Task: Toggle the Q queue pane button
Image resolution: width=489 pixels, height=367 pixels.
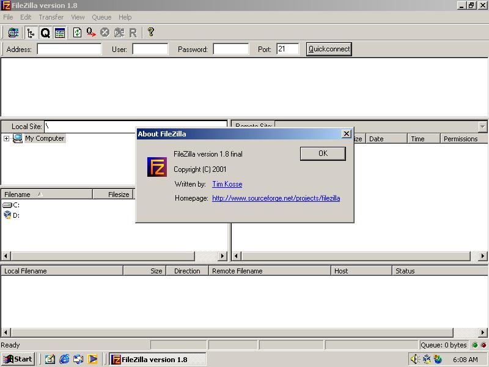Action: [45, 32]
